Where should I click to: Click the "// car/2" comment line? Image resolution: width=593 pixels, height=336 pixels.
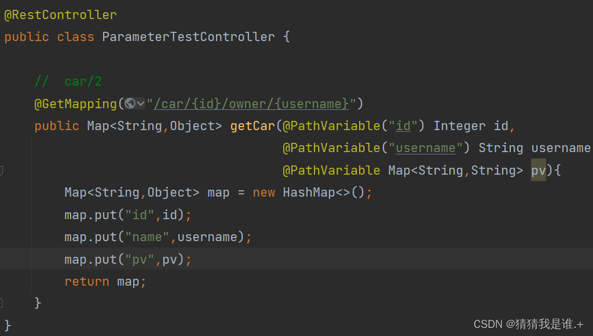(68, 82)
